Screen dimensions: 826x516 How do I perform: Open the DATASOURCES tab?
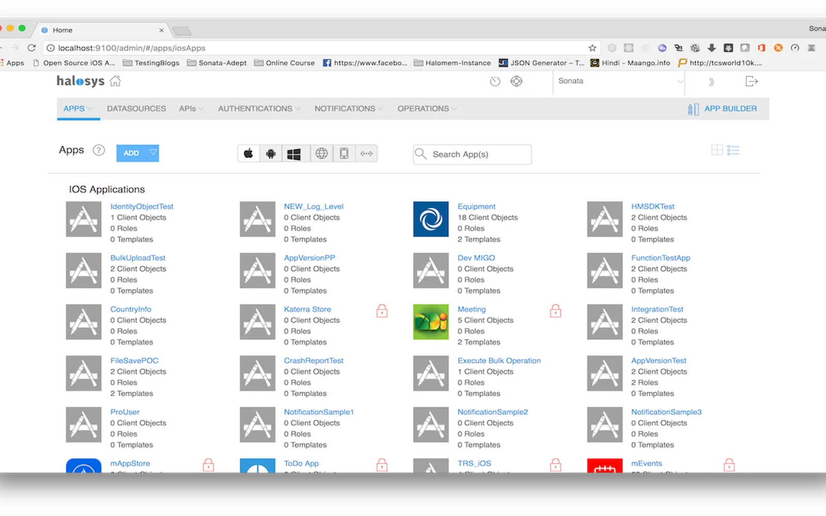(x=136, y=108)
